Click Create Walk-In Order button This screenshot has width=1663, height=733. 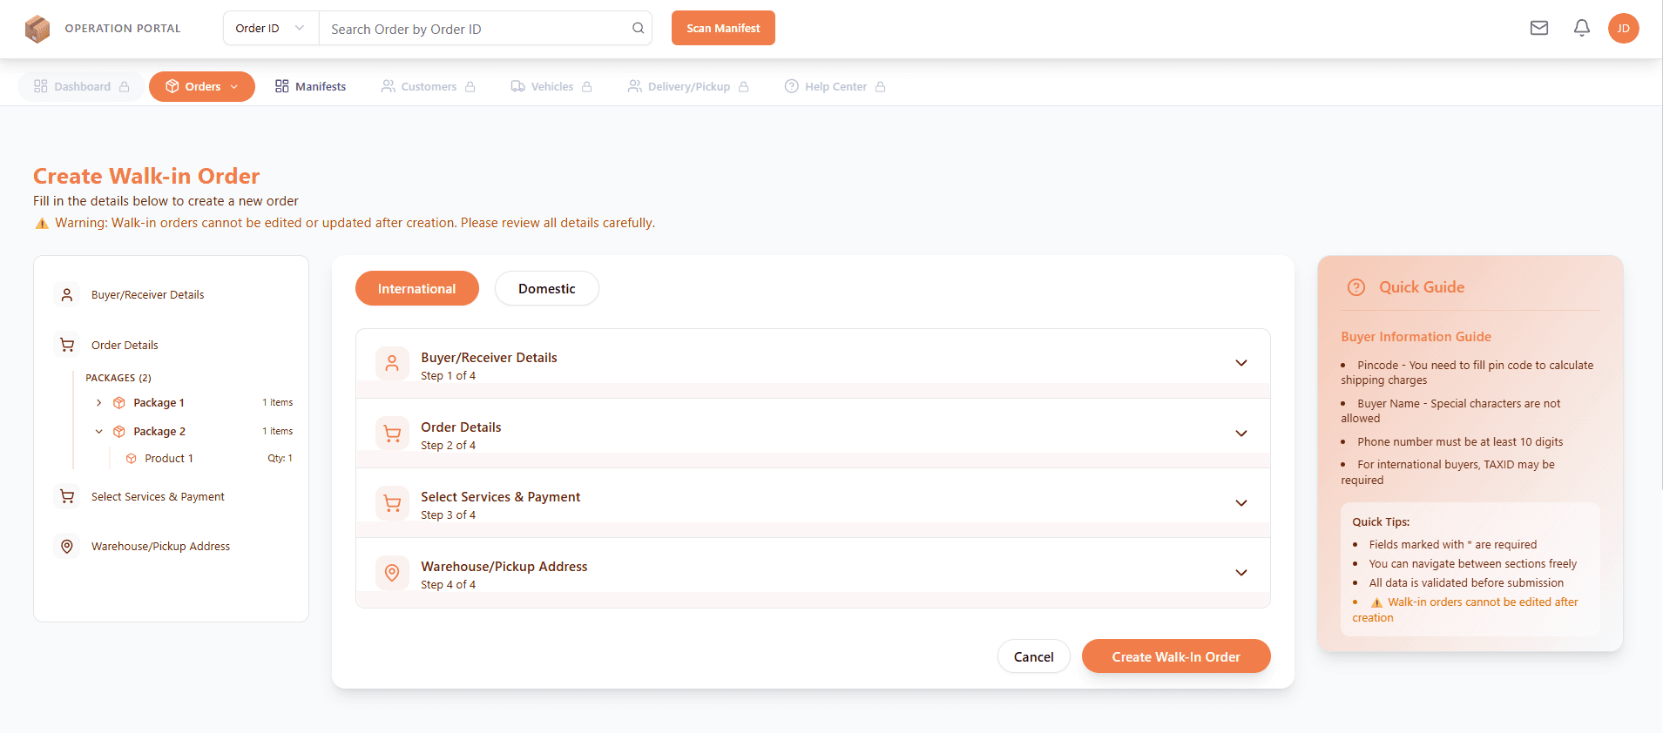[x=1176, y=656]
